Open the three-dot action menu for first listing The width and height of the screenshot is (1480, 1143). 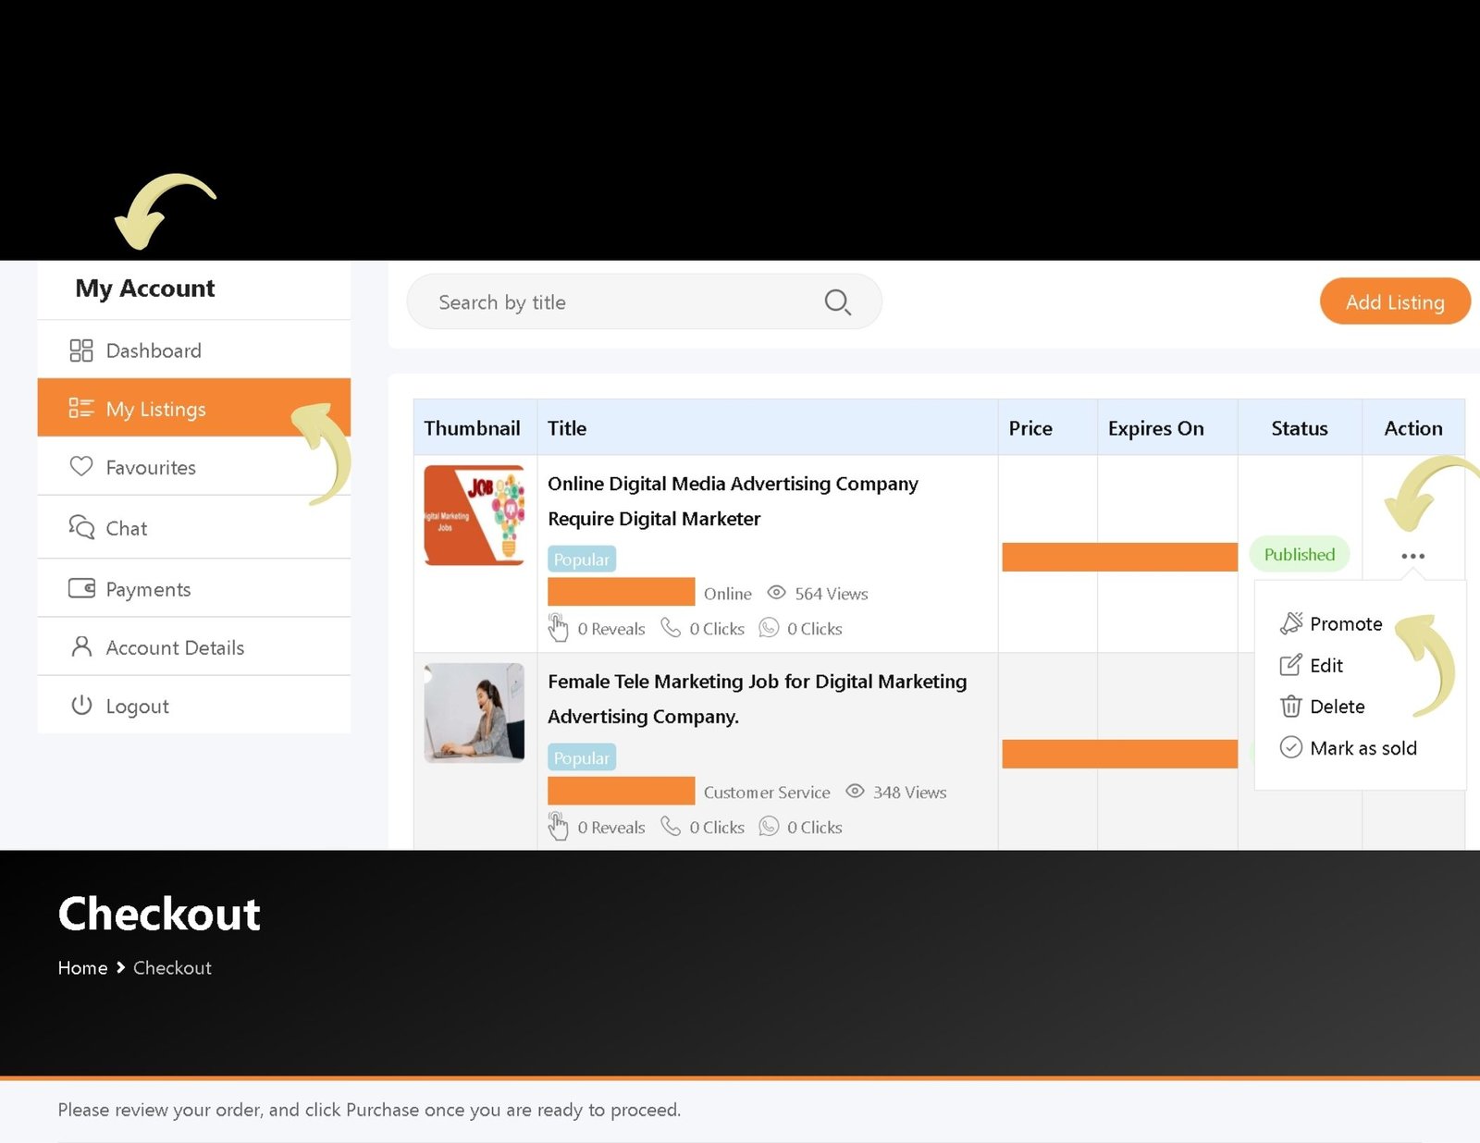coord(1412,556)
